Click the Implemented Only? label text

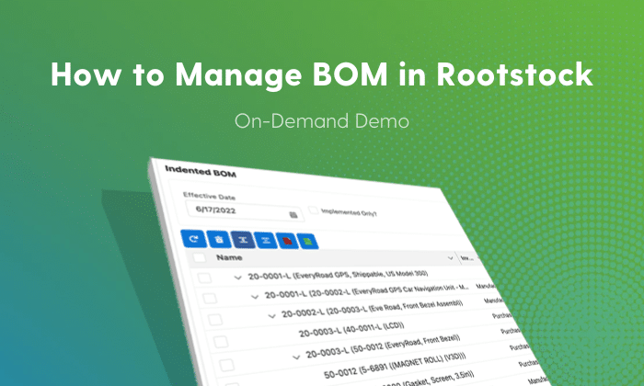[349, 212]
